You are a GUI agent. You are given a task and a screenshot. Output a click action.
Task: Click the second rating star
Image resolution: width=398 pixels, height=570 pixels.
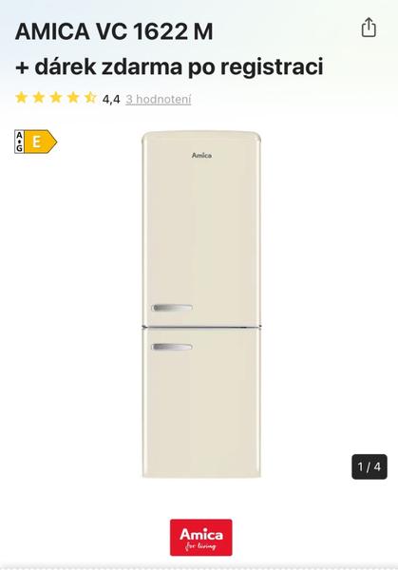(39, 98)
